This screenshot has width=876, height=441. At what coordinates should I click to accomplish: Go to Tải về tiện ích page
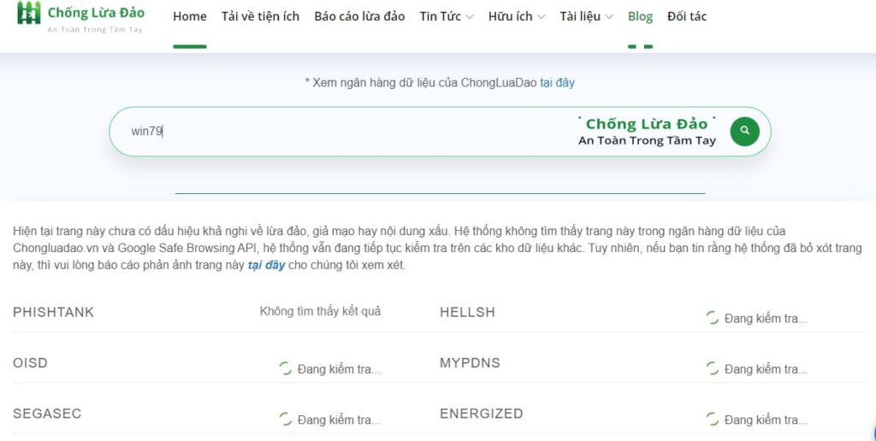pos(260,16)
